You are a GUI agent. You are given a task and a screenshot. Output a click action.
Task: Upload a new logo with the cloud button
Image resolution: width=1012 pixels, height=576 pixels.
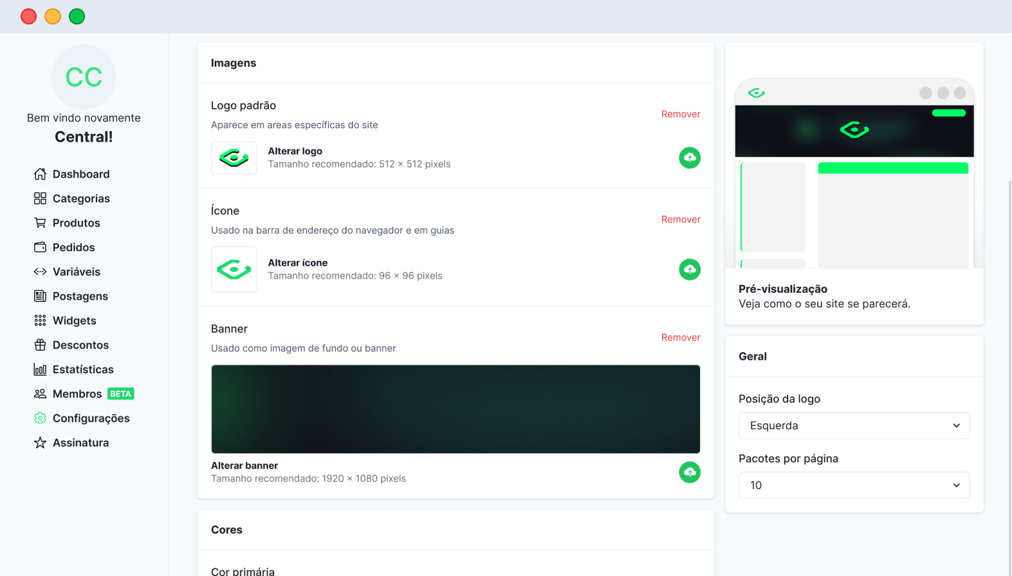click(690, 158)
